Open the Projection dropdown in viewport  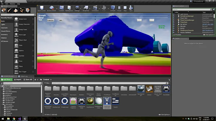pos(51,20)
